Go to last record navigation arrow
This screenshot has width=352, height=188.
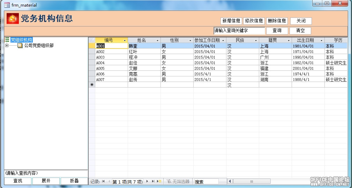[x=153, y=181]
